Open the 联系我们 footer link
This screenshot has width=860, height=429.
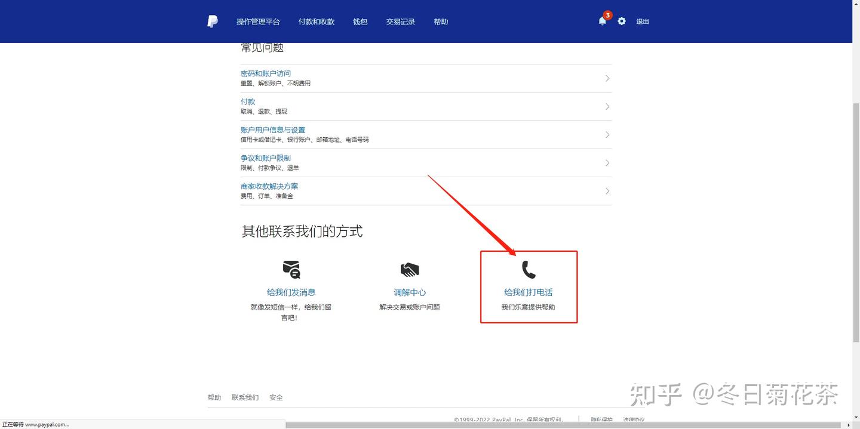coord(245,397)
